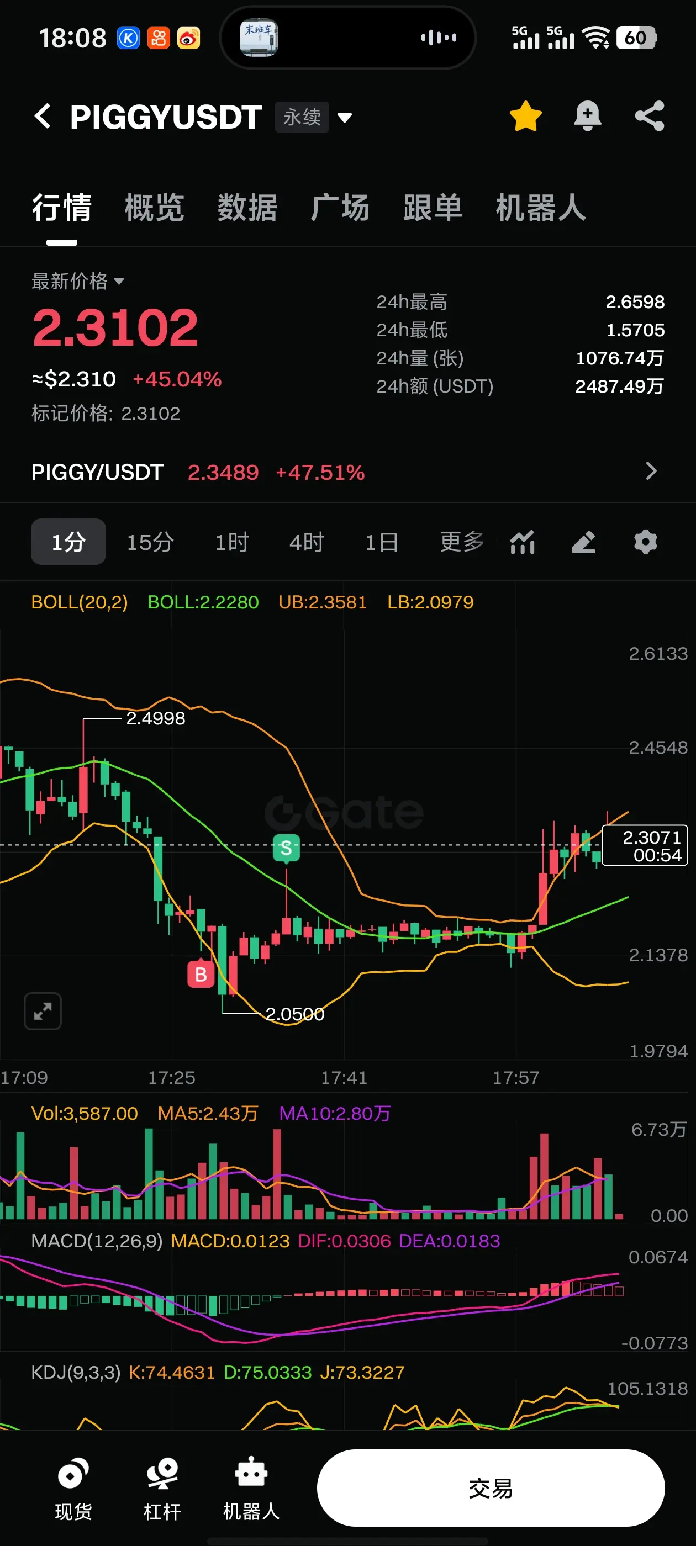Select the 15分 timeframe

point(150,542)
